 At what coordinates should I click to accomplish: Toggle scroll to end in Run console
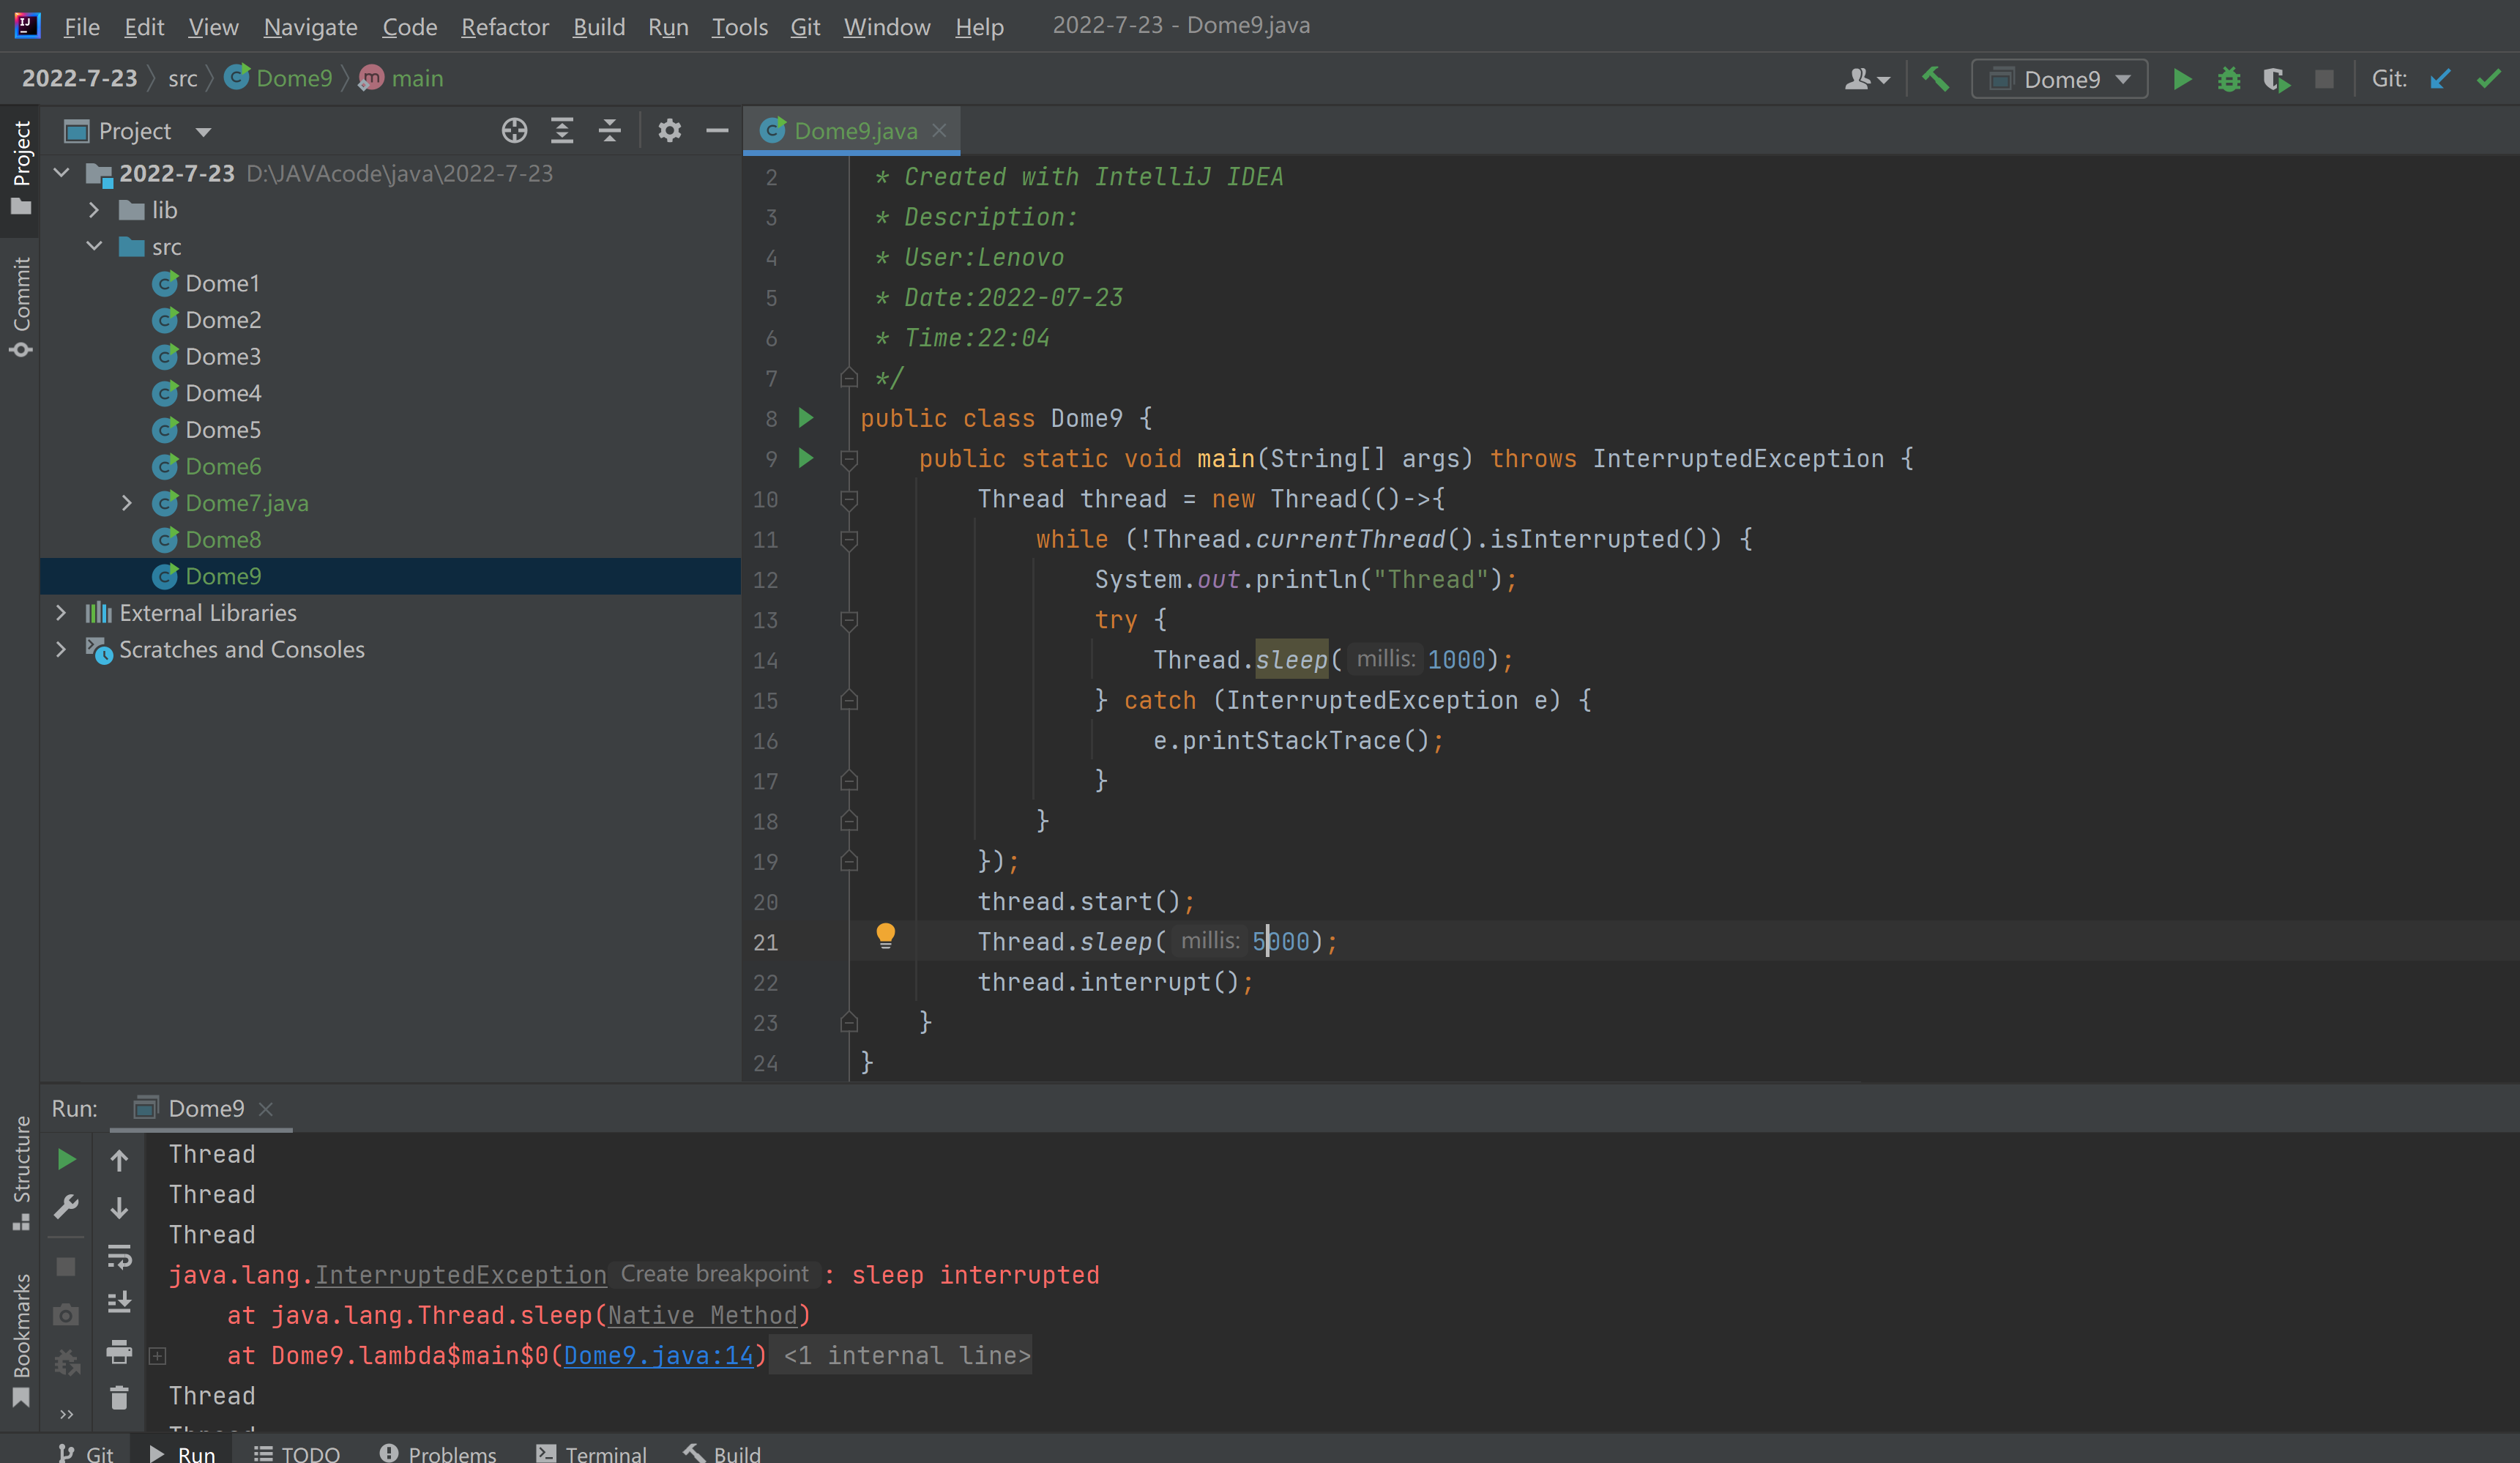point(119,1303)
